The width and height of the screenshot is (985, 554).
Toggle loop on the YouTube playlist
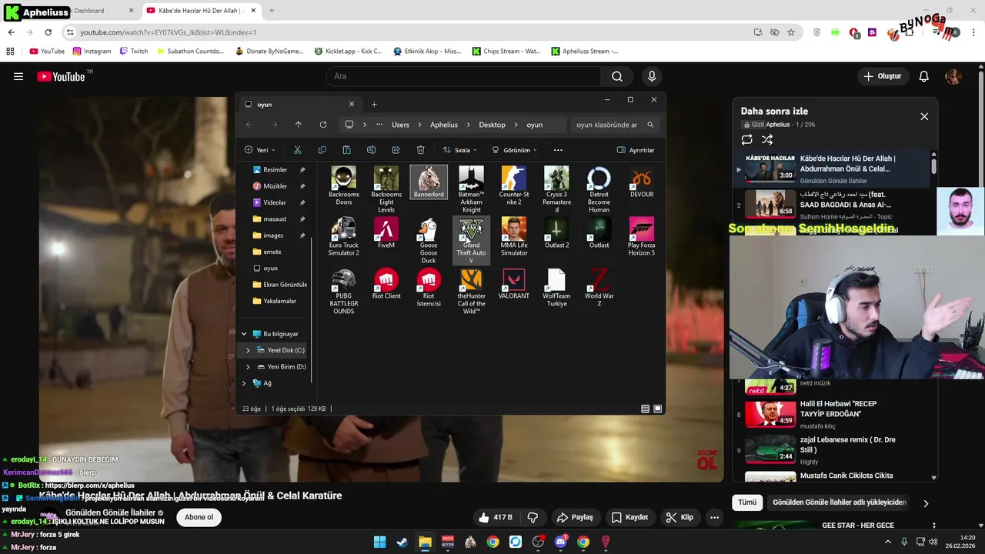(746, 139)
